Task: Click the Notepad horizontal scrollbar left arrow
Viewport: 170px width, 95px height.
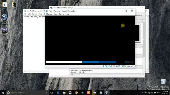Action: [x=24, y=72]
